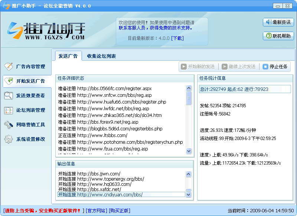The height and width of the screenshot is (216, 297).
Task: Click the 论坛列表管理 list icon
Action: (x=8, y=110)
